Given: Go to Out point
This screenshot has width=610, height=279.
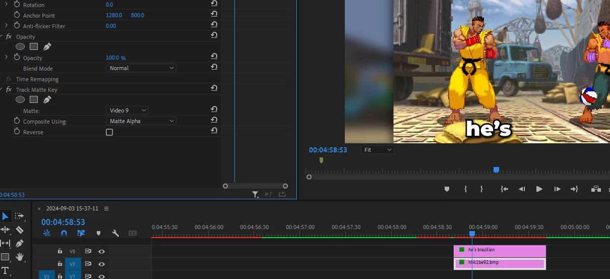Looking at the screenshot, I should 574,189.
